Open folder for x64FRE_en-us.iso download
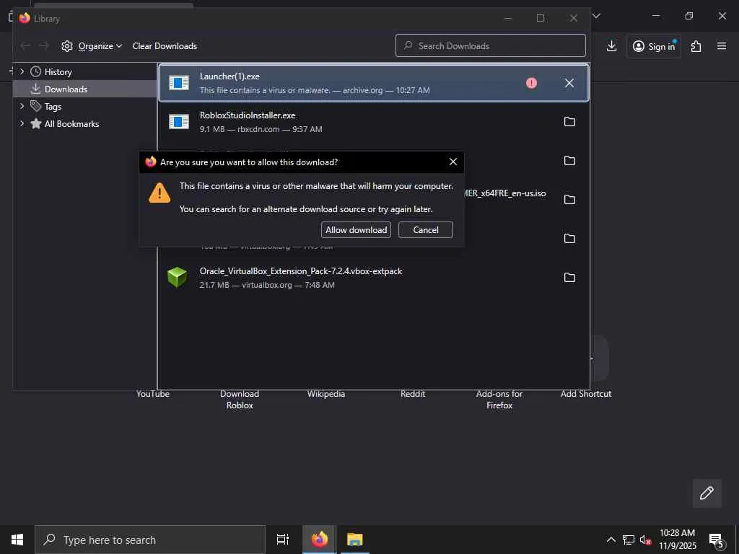The width and height of the screenshot is (739, 554). [569, 199]
